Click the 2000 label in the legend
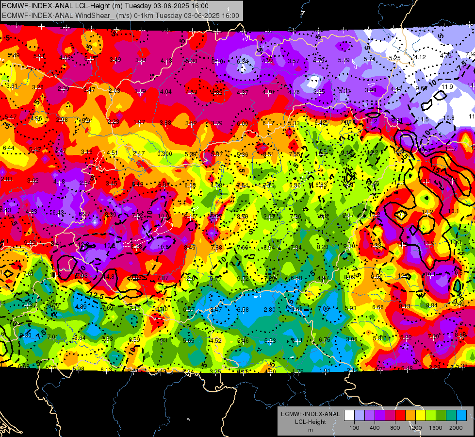The image size is (475, 437). click(456, 428)
